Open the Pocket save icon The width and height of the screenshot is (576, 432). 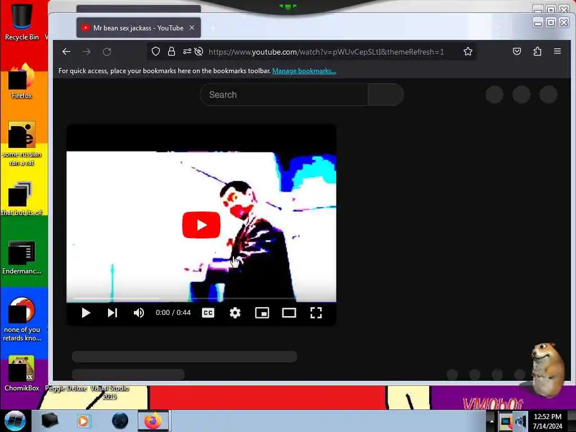coord(517,51)
